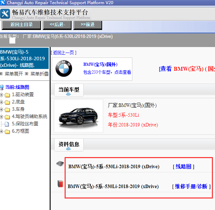The image size is (215, 210).
Task: Select the 资料信息 tab
Action: pyautogui.click(x=69, y=145)
